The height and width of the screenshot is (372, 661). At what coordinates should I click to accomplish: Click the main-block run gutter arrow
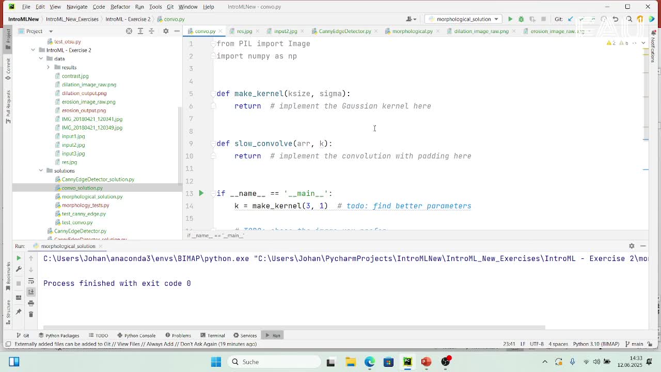point(201,193)
